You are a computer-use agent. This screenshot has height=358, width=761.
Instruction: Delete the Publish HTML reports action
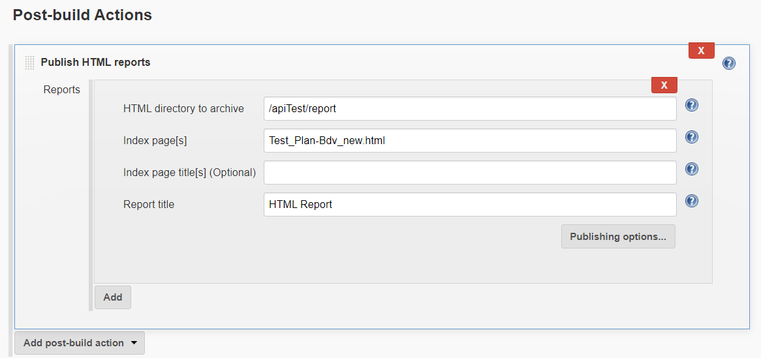click(701, 51)
